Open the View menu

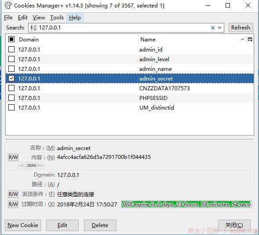tap(39, 18)
